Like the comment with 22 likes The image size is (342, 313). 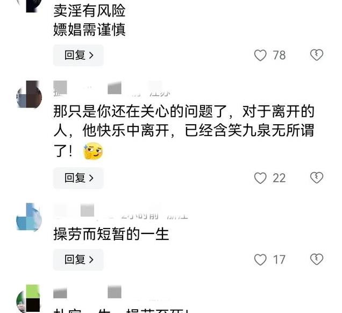coord(260,178)
